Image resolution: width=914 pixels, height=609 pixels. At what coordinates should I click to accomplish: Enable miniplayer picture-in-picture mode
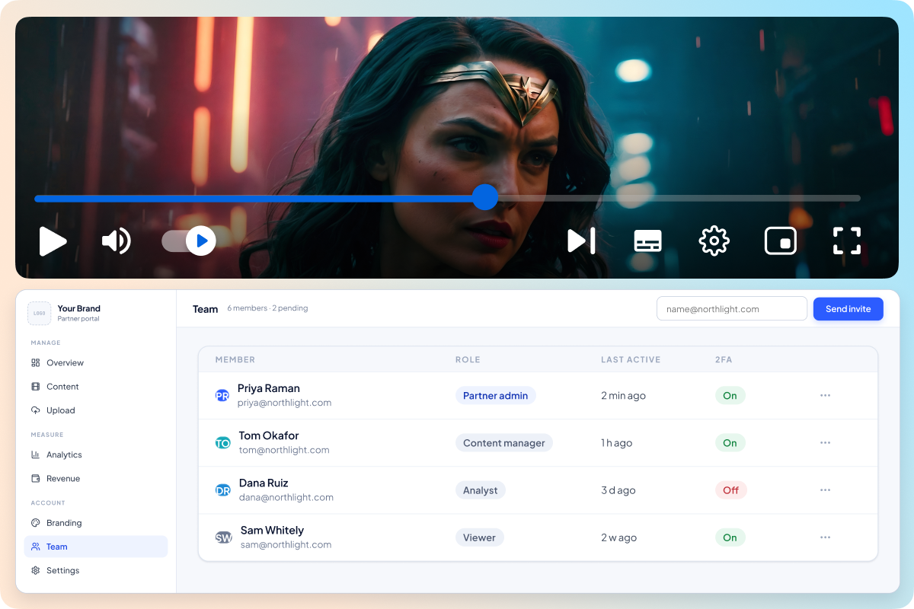(x=781, y=241)
